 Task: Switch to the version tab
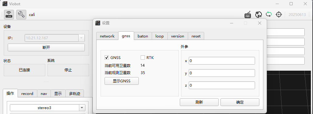(x=177, y=36)
